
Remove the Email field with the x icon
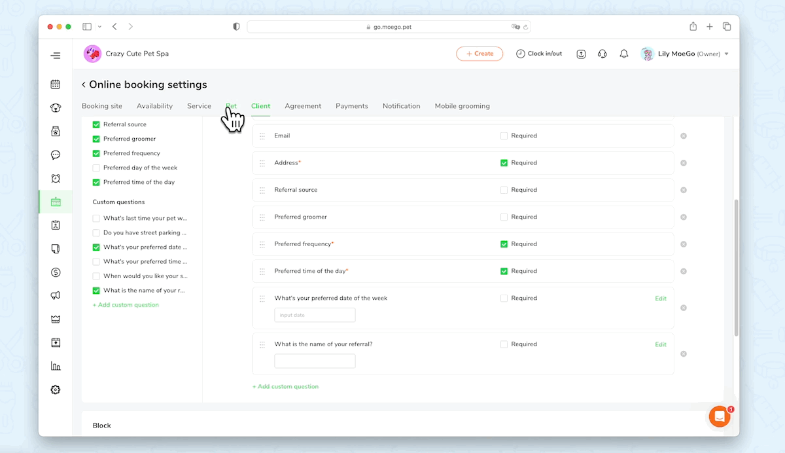684,136
